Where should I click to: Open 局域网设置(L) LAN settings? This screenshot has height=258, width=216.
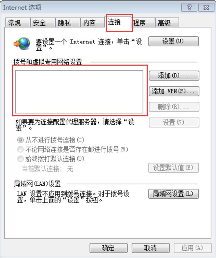coord(173,194)
